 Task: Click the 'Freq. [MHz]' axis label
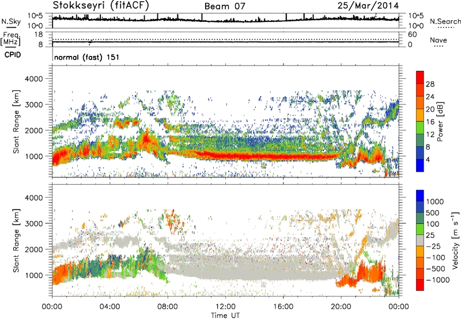tap(10, 39)
